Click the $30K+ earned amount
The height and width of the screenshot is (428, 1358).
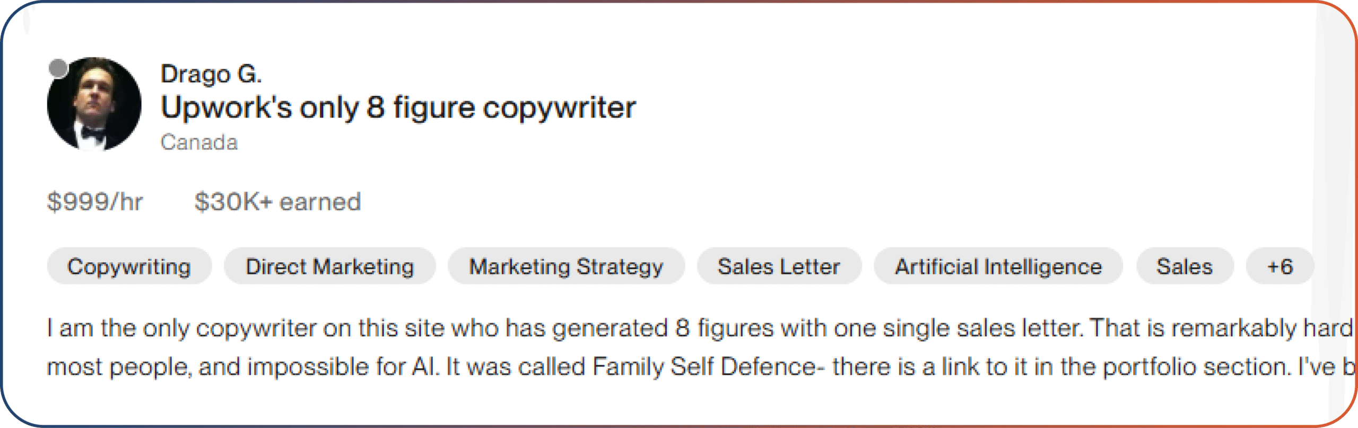(x=277, y=202)
